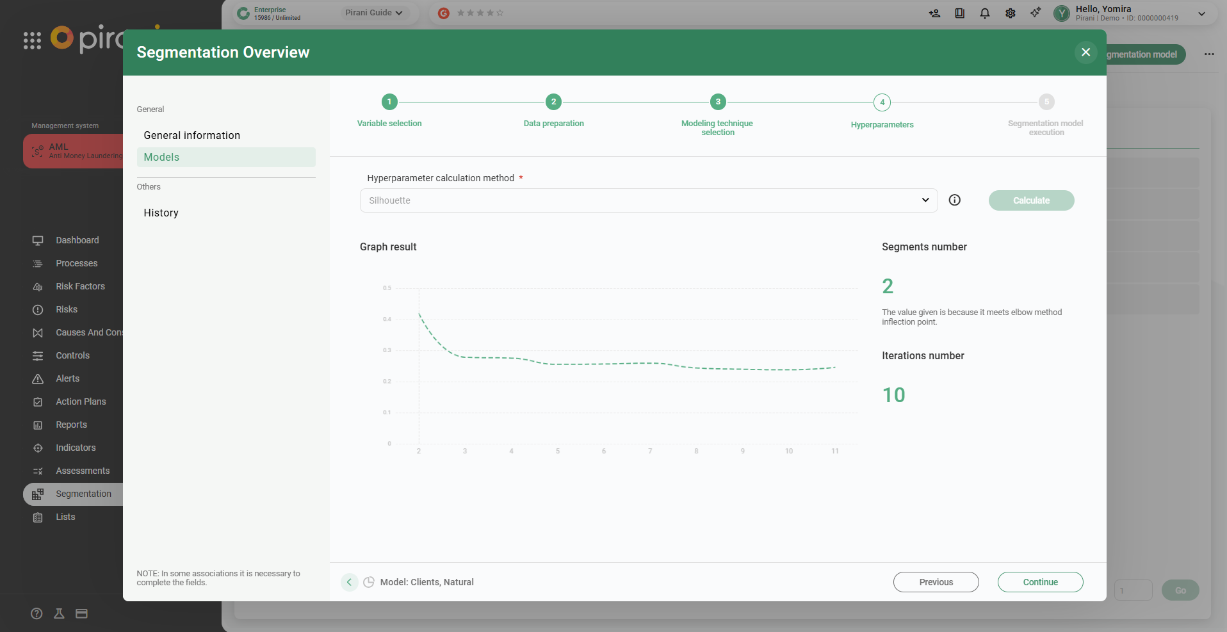Image resolution: width=1227 pixels, height=632 pixels.
Task: Collapse panel with left chevron button
Action: coord(349,582)
